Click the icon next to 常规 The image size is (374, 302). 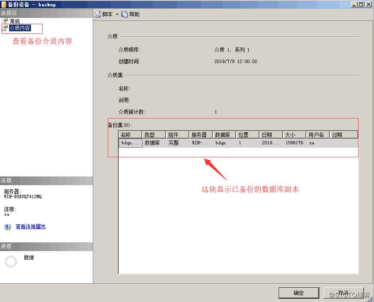(5, 21)
